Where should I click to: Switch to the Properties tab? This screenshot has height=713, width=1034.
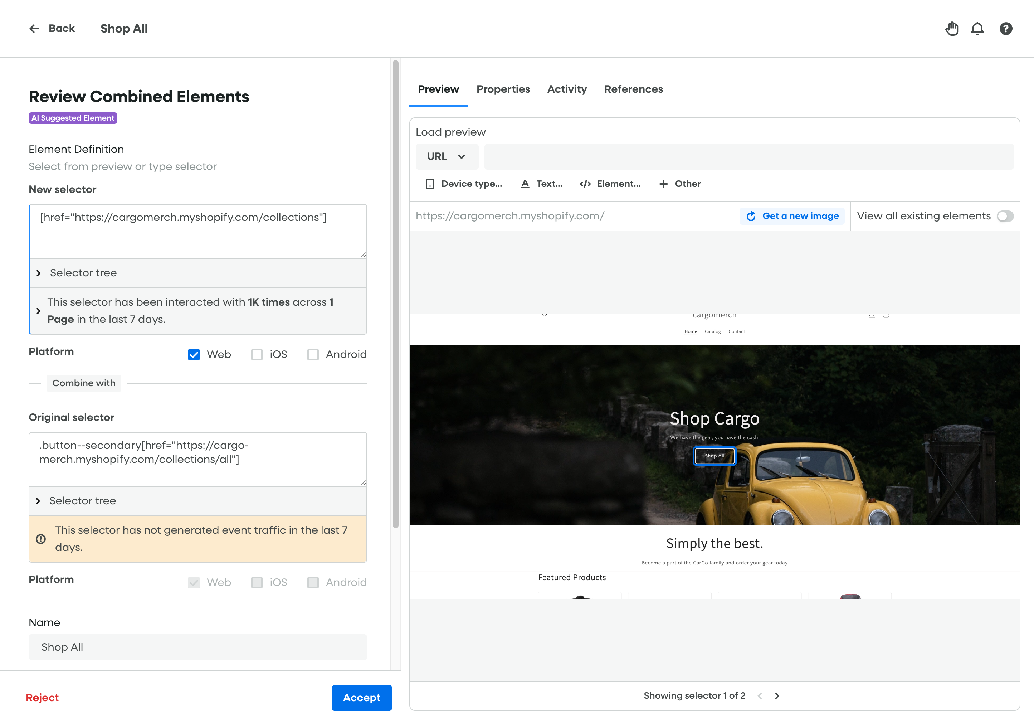(x=503, y=89)
